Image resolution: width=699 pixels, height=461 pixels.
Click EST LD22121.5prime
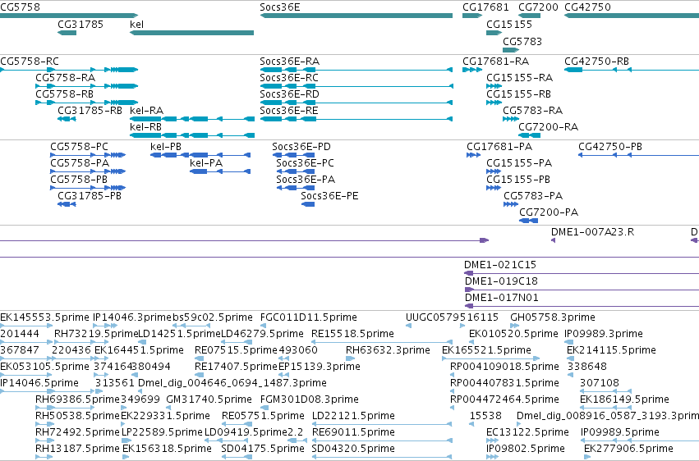point(382,424)
